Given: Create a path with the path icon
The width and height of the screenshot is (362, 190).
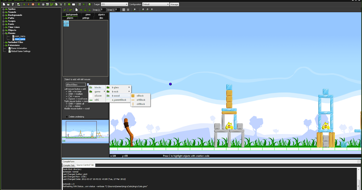Looking at the screenshot, I should (52, 5).
